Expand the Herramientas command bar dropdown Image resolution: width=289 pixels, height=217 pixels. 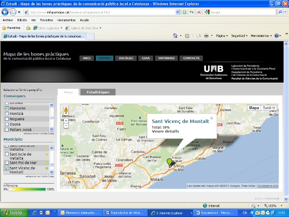coord(261,36)
